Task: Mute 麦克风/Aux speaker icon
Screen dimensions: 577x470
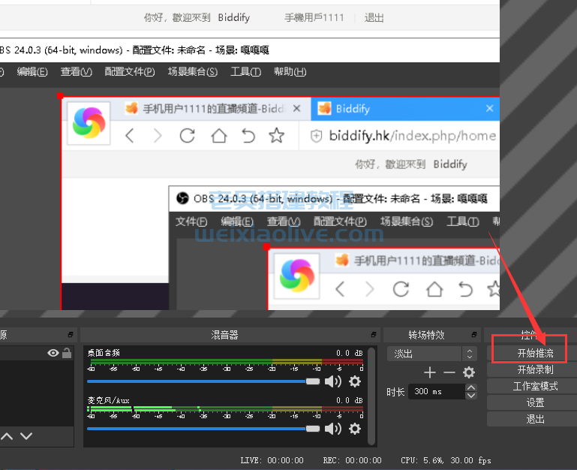Action: click(333, 429)
